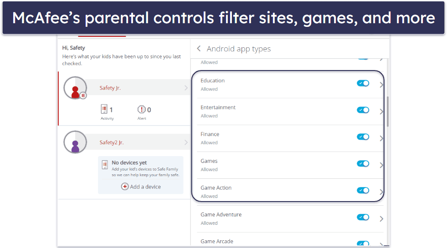Viewport: 447px width, 248px height.
Task: Open Safety Jr. row chevron
Action: pos(186,88)
